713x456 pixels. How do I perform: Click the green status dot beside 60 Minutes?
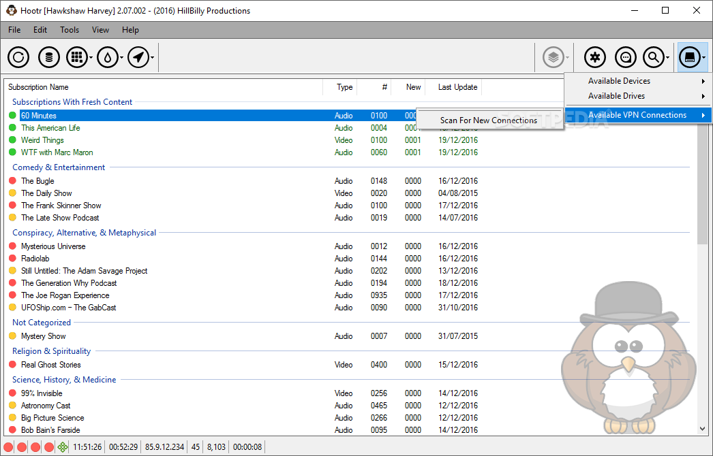13,116
